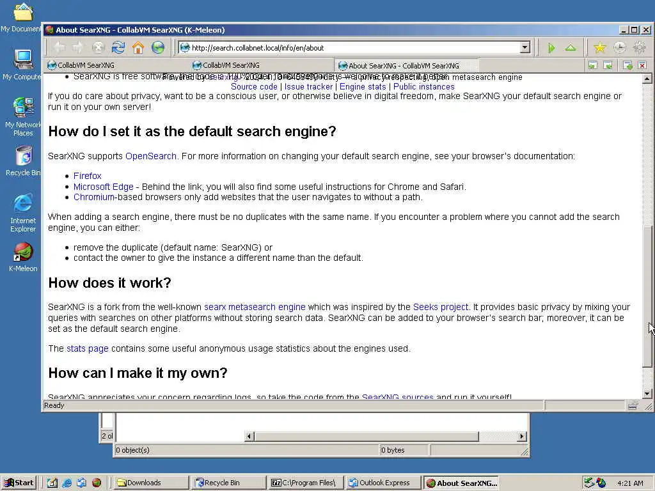Image resolution: width=655 pixels, height=491 pixels.
Task: Open the Engine stats link
Action: coord(363,86)
